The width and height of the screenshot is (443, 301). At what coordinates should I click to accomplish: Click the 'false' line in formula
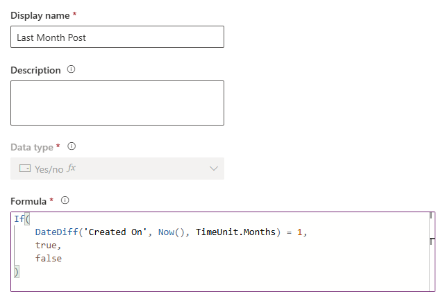[x=49, y=258]
